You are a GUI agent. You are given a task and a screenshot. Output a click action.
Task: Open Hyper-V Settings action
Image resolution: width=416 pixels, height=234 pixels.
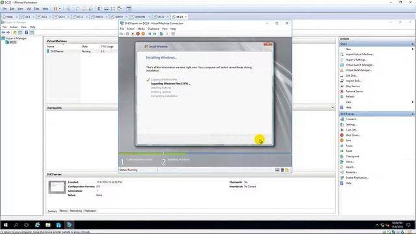point(356,60)
